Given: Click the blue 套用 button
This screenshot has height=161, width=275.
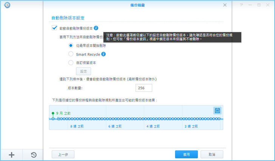Looking at the screenshot, I should [x=186, y=154].
